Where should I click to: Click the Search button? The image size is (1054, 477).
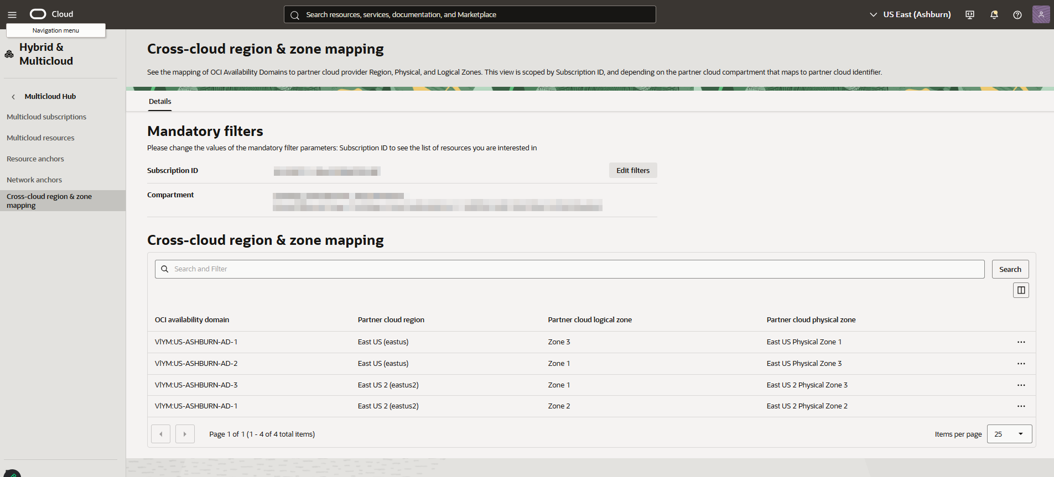pos(1010,269)
